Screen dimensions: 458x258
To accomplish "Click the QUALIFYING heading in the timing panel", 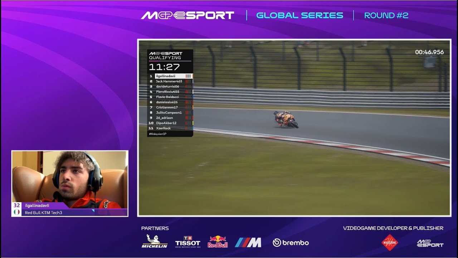I will point(165,58).
